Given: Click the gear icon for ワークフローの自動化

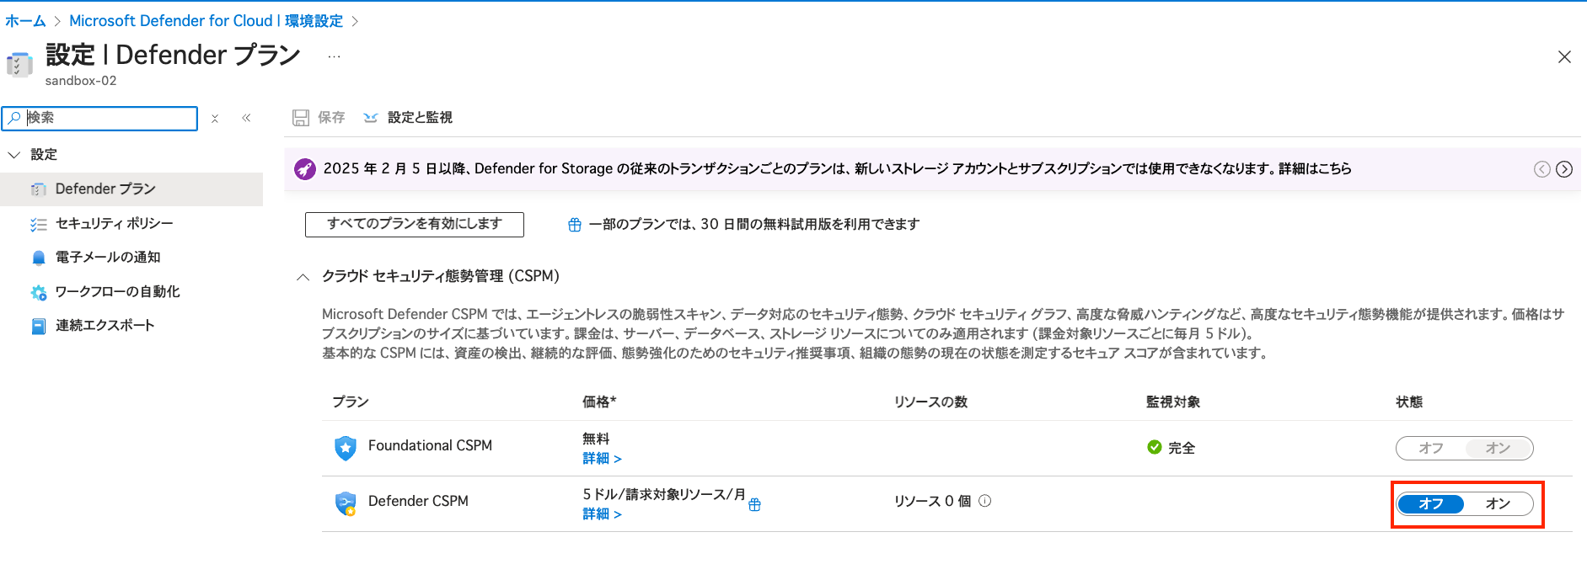Looking at the screenshot, I should click(38, 292).
